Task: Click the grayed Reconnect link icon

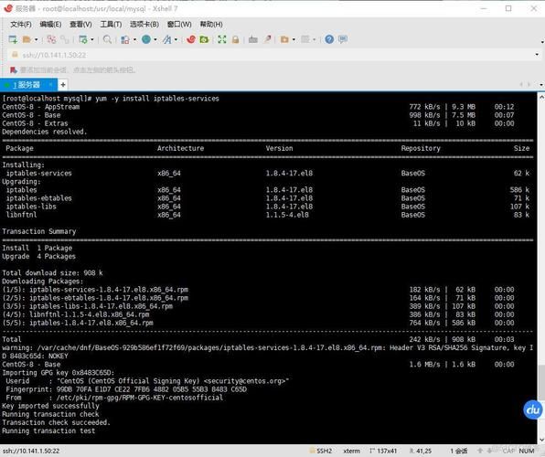Action: click(65, 39)
